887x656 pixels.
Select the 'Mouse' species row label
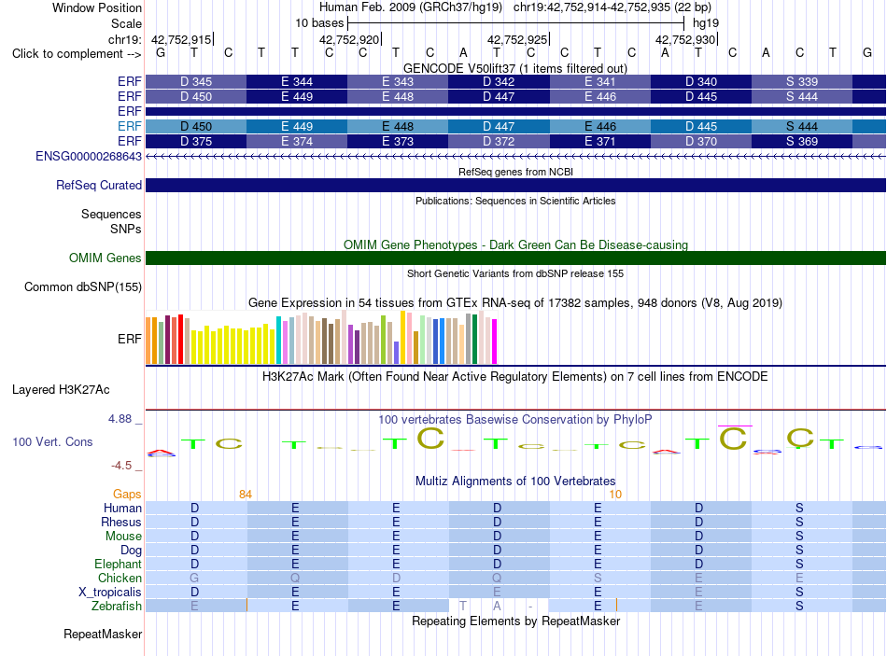pos(123,537)
